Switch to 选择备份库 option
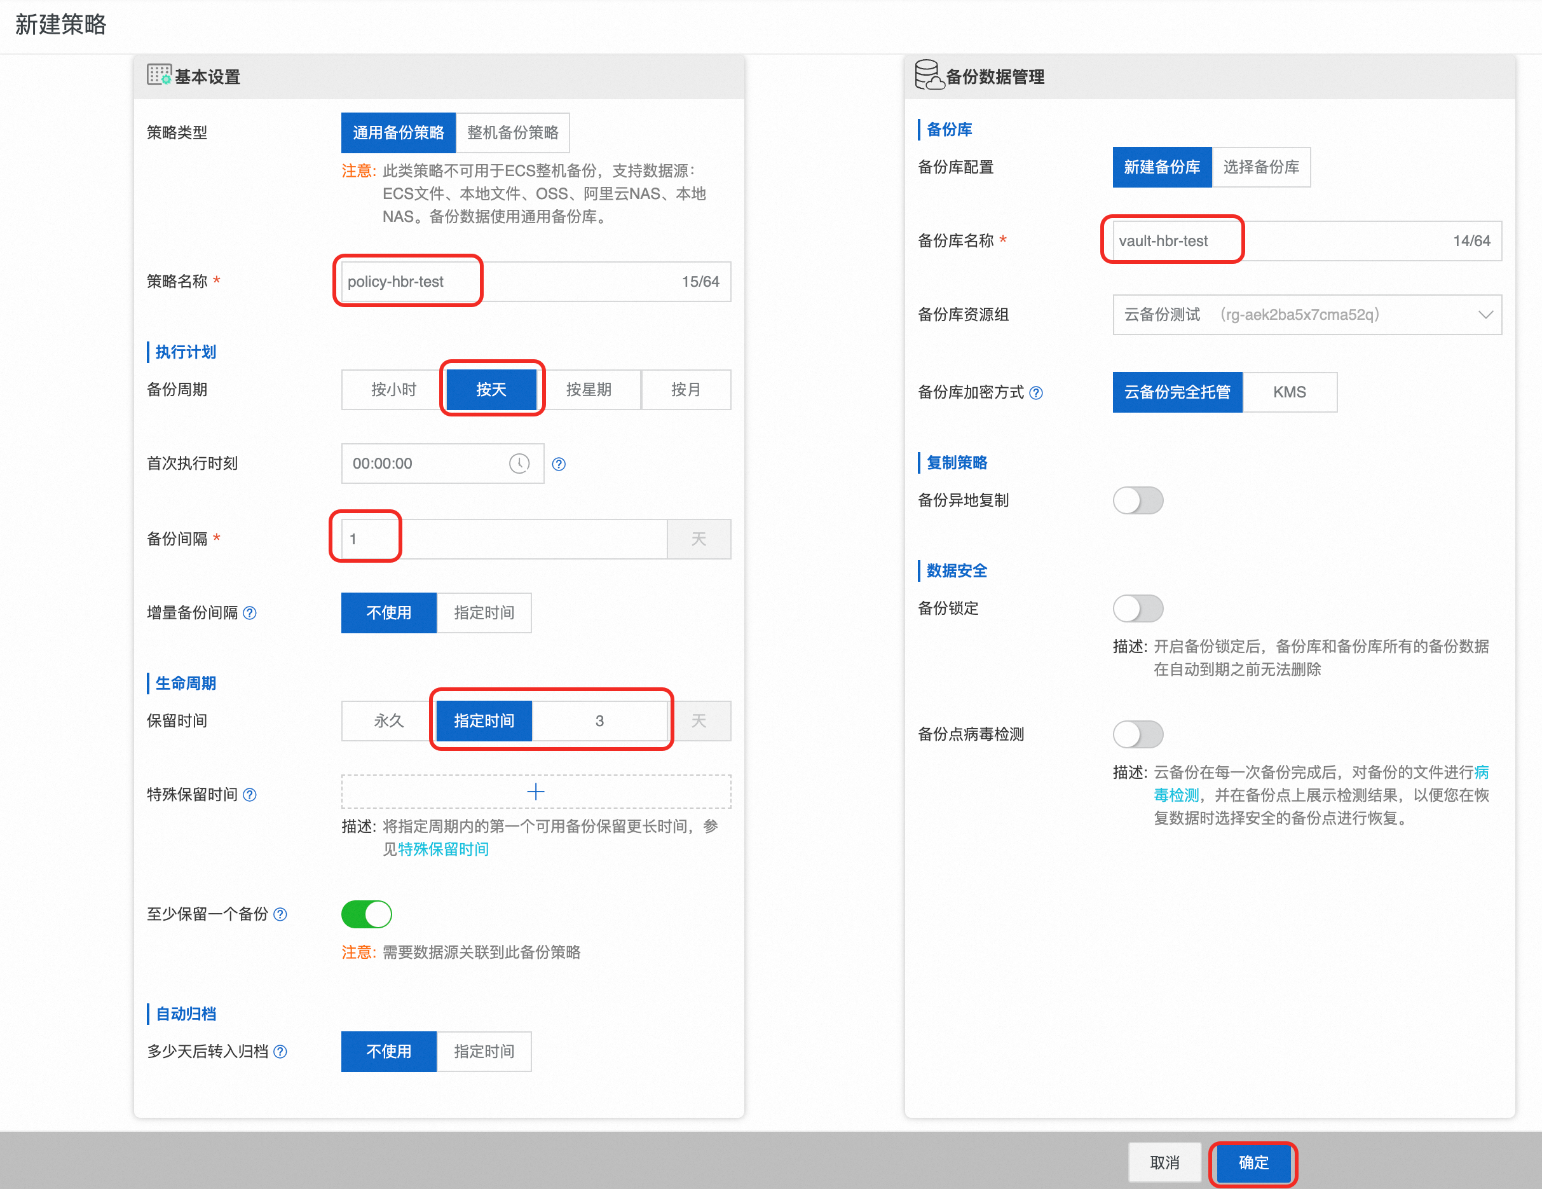 click(x=1261, y=167)
